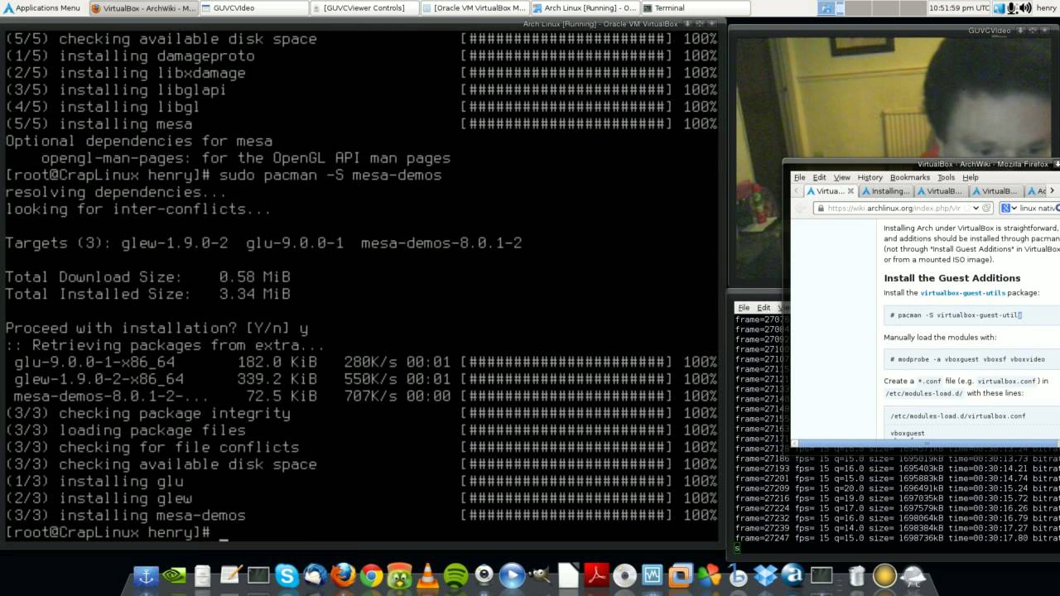Switch to Oracle VM VirtualBox Manager taskbar item
This screenshot has width=1060, height=596.
coord(474,7)
